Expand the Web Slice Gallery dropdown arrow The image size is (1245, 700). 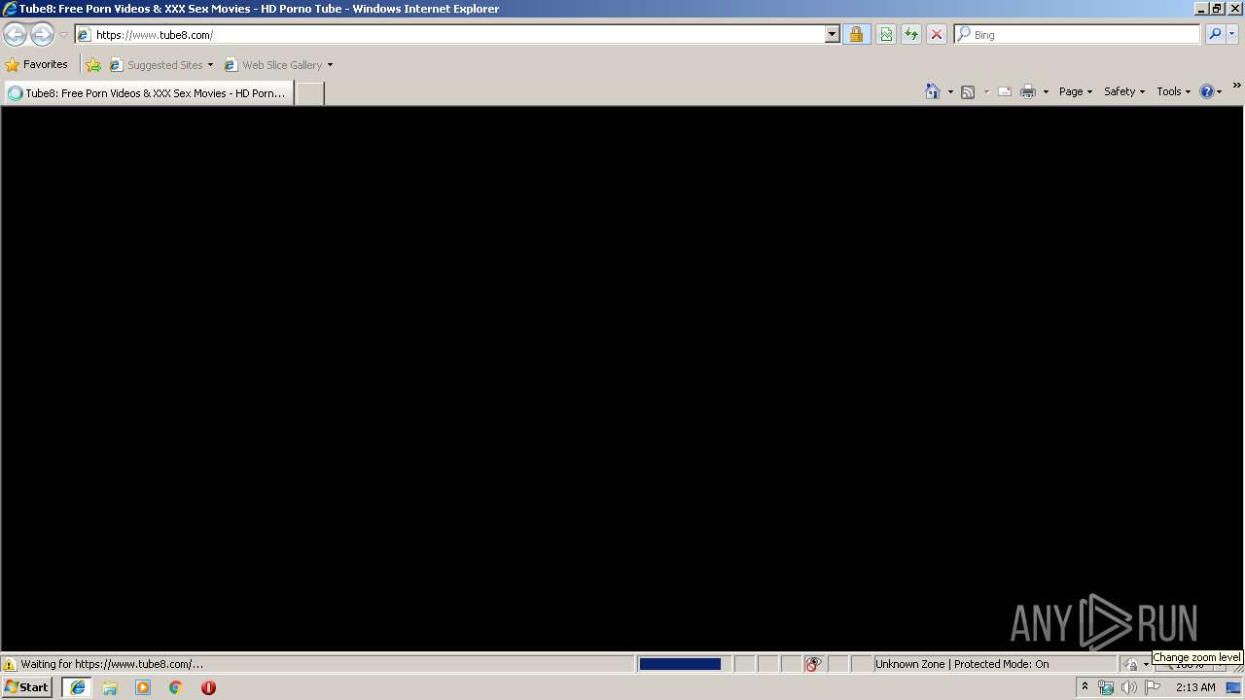[x=330, y=65]
